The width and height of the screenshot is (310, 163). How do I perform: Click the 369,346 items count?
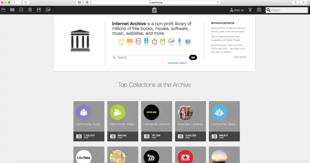pyautogui.click(x=122, y=135)
